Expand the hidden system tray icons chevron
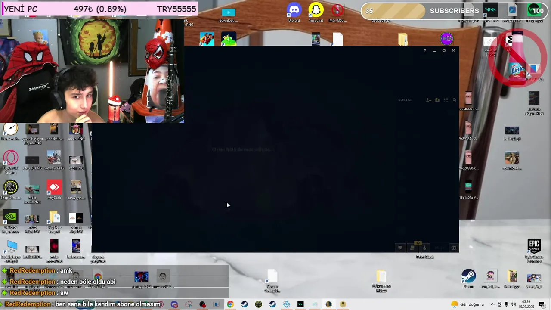Screen dimensions: 551x310 493,304
